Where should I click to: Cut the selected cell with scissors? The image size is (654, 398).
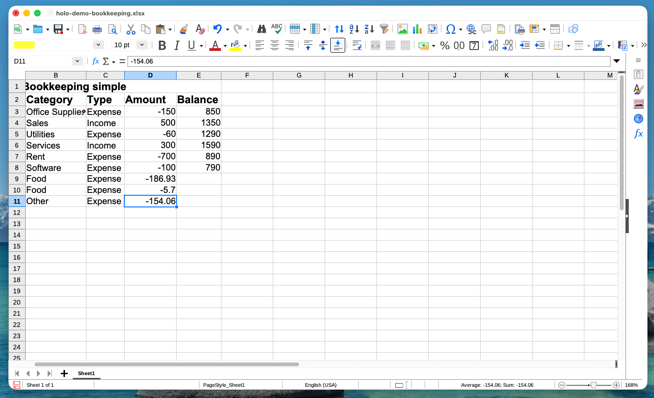pos(131,29)
